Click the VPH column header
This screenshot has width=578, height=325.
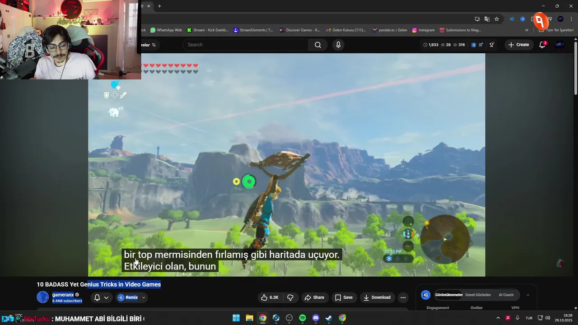pyautogui.click(x=515, y=308)
